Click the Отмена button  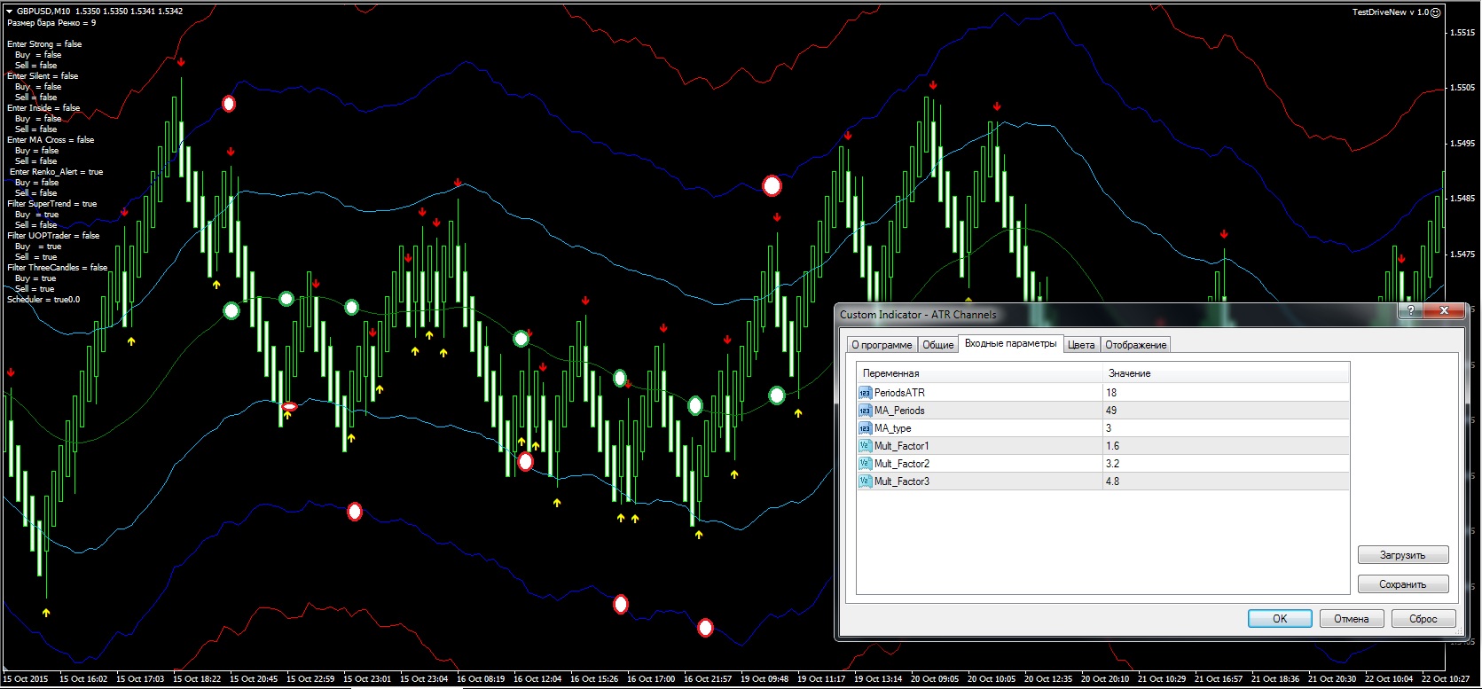point(1352,619)
